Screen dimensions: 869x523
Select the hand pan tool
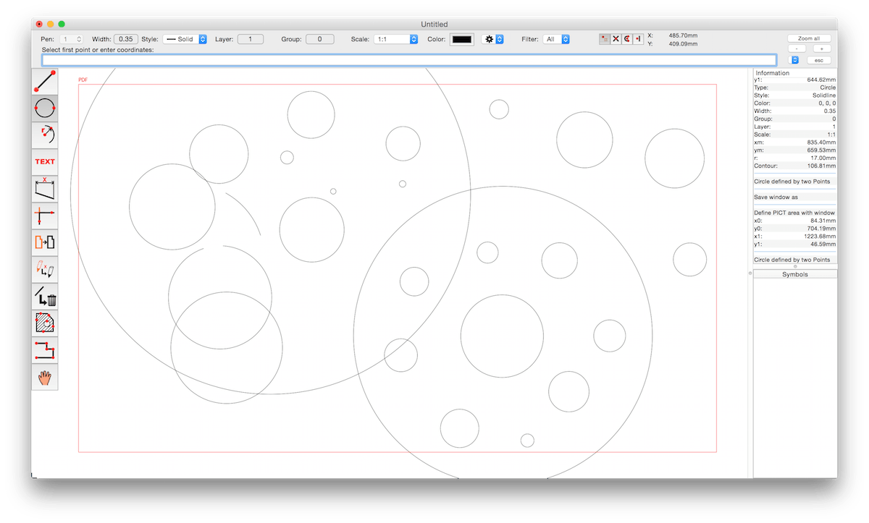tap(44, 377)
